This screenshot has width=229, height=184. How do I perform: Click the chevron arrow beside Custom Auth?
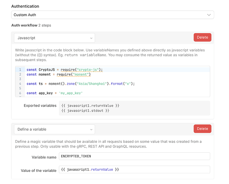click(209, 15)
